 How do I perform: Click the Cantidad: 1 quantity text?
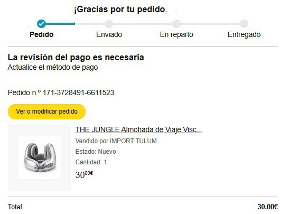click(x=91, y=162)
